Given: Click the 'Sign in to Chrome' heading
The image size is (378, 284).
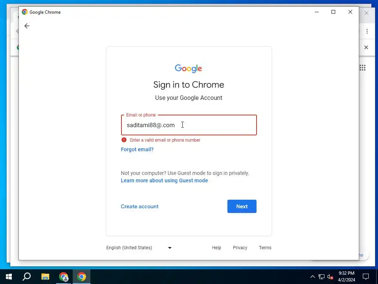Looking at the screenshot, I should [189, 85].
